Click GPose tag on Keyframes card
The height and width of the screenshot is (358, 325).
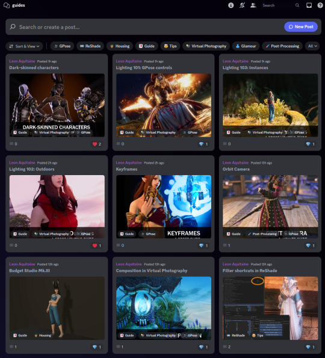coord(148,234)
